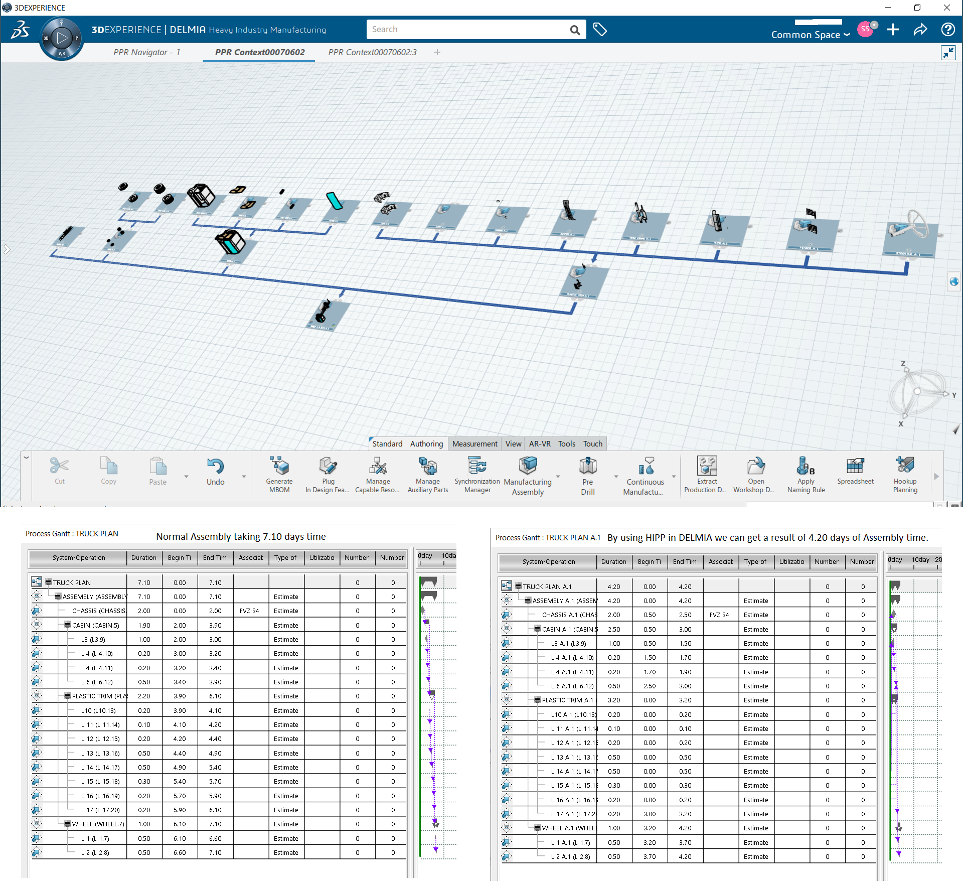This screenshot has height=889, width=963.
Task: Collapse the action bar chevron
Action: [x=26, y=458]
